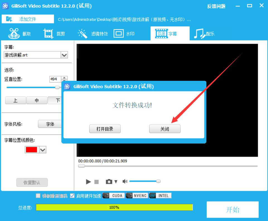Click the GiliSoft app logo in title bar
The width and height of the screenshot is (268, 221).
point(5,6)
